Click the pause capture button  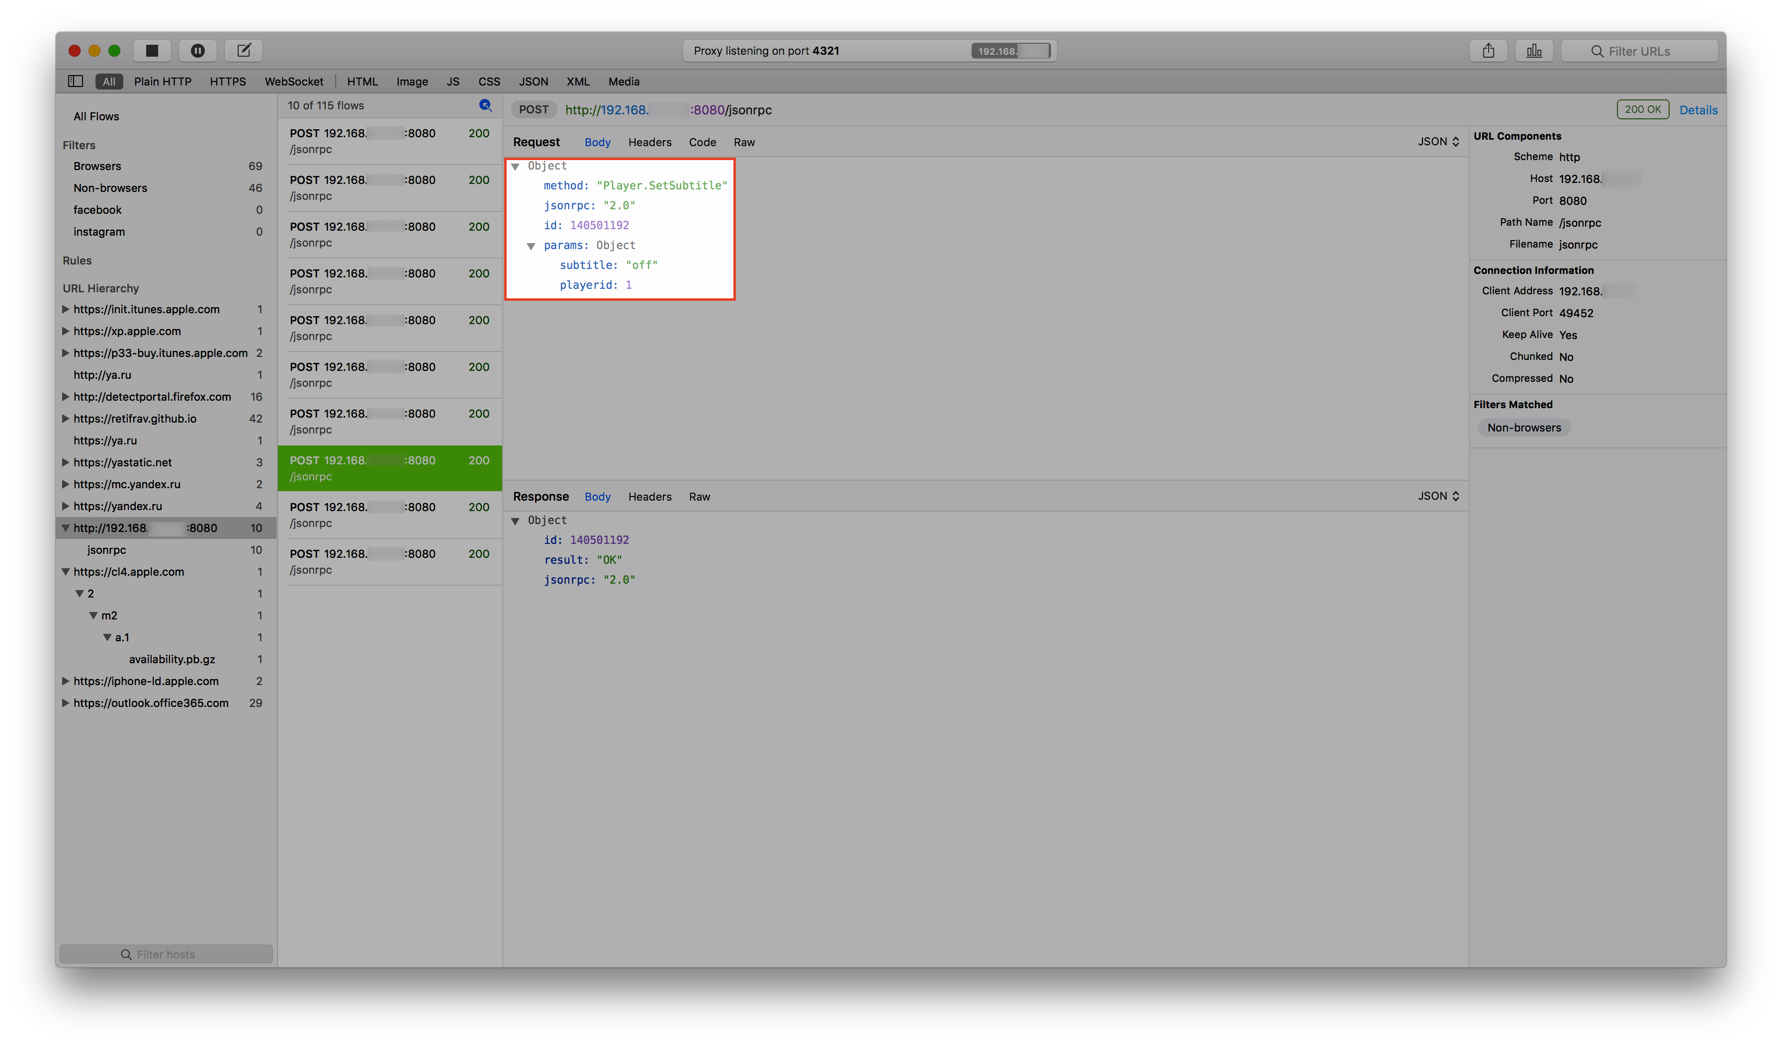(197, 50)
